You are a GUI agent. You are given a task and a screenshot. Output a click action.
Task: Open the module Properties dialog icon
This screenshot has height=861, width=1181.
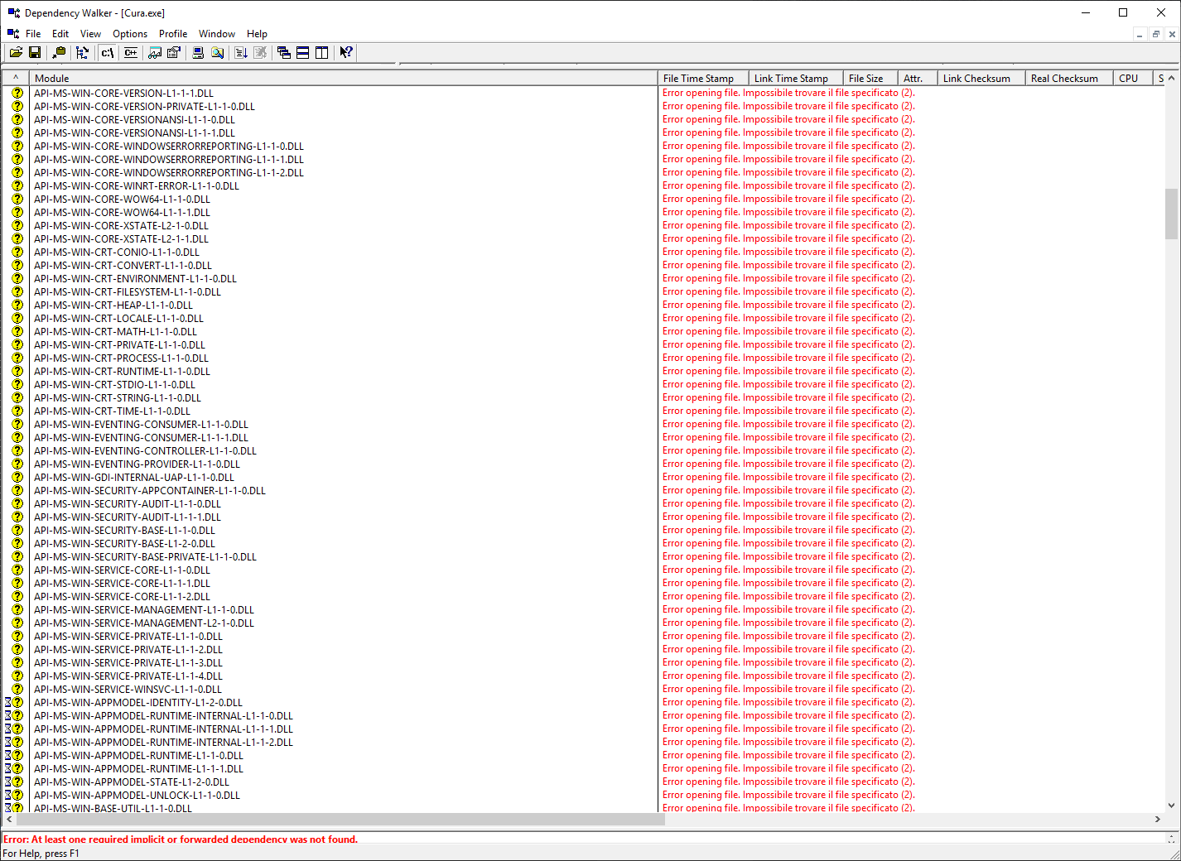174,52
